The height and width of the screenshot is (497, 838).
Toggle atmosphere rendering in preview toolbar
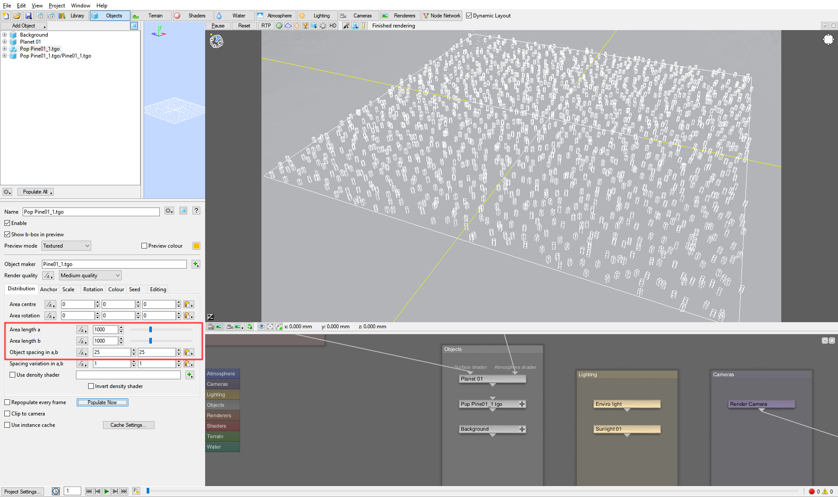(x=288, y=26)
